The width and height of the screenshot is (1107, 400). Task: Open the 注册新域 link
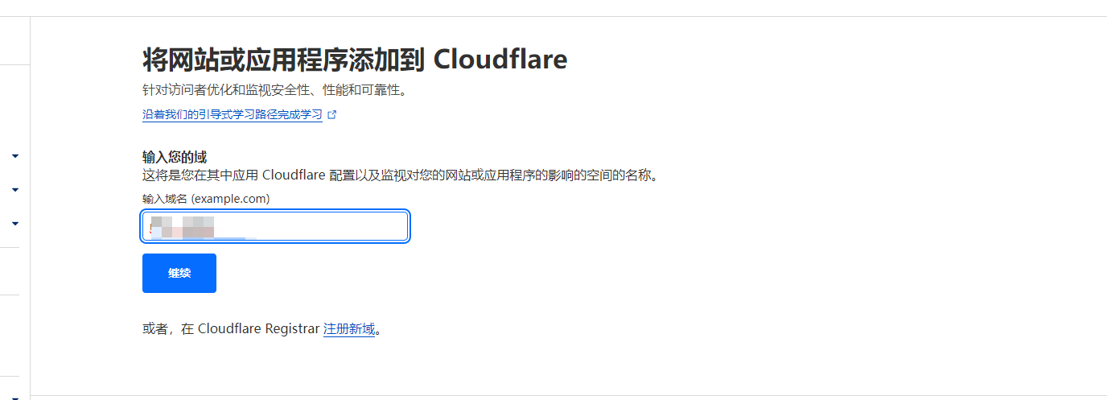coord(349,329)
